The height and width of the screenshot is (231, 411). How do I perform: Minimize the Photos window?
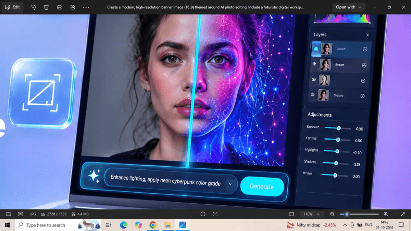(x=375, y=7)
